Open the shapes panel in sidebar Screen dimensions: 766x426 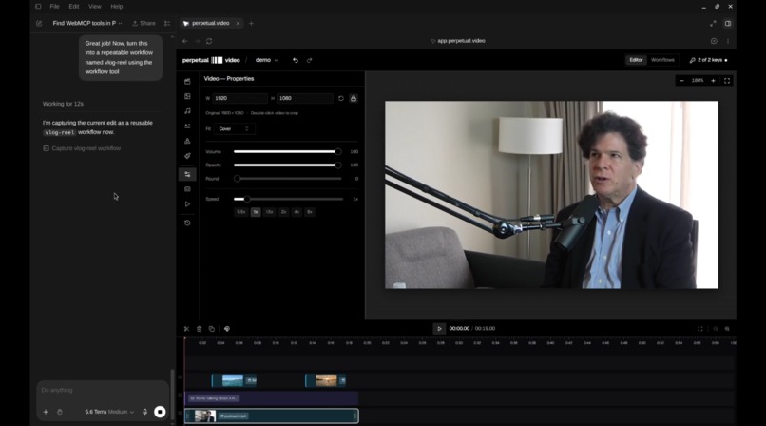(187, 141)
